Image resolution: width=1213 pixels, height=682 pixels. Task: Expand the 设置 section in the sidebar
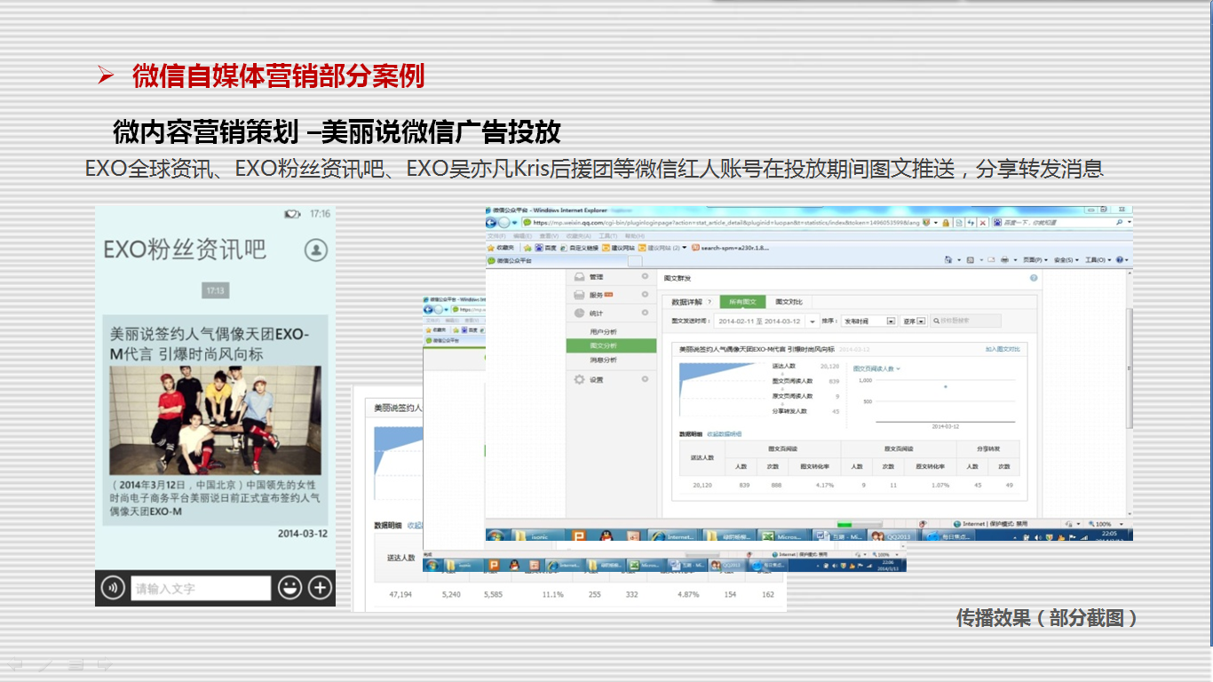pos(611,379)
